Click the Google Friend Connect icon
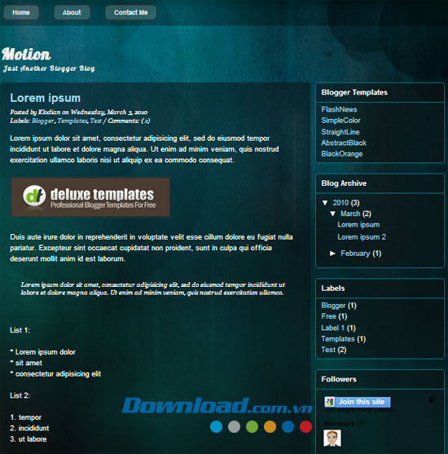Viewport: 448px width, 454px height. (x=330, y=402)
